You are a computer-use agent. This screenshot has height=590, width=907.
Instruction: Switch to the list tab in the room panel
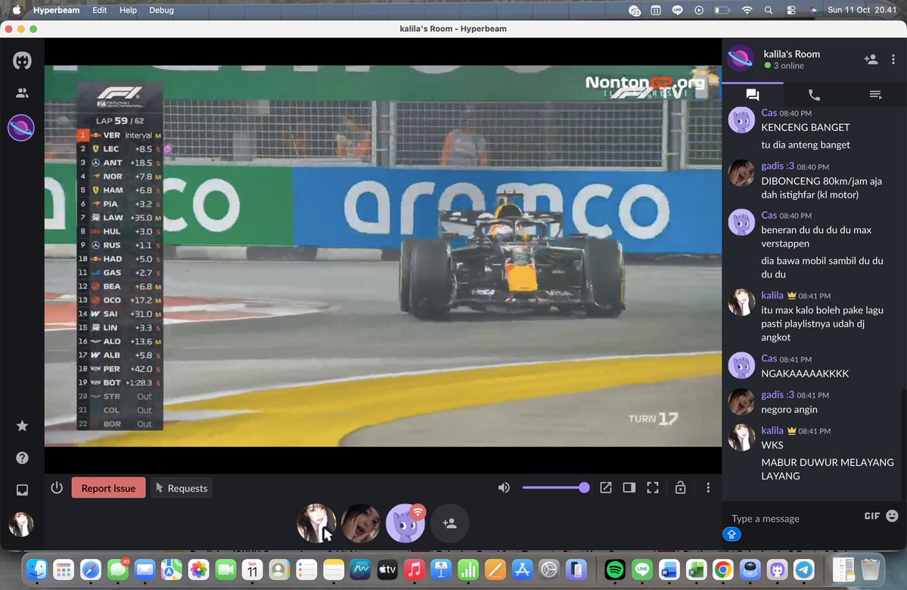(875, 95)
